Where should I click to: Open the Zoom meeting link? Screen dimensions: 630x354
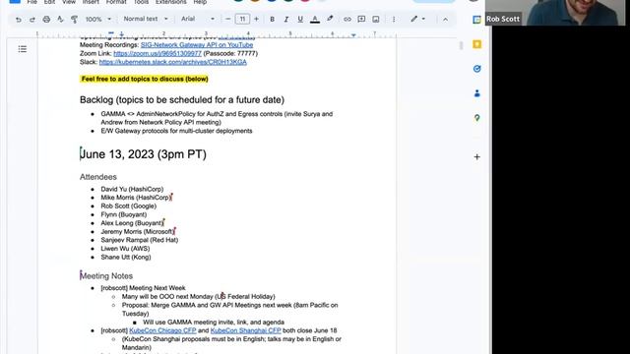[157, 53]
